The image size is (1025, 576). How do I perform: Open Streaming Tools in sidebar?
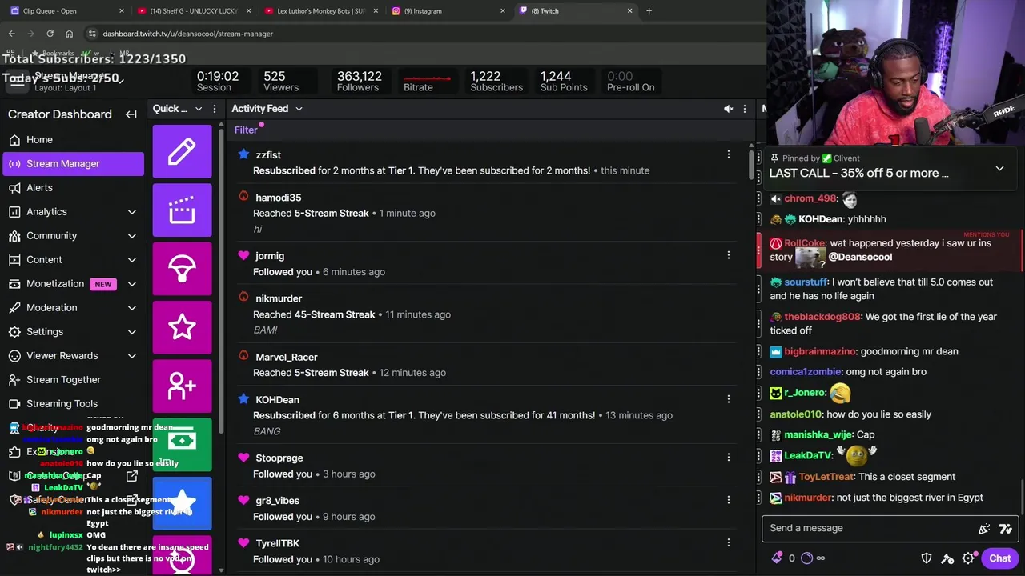(x=72, y=403)
